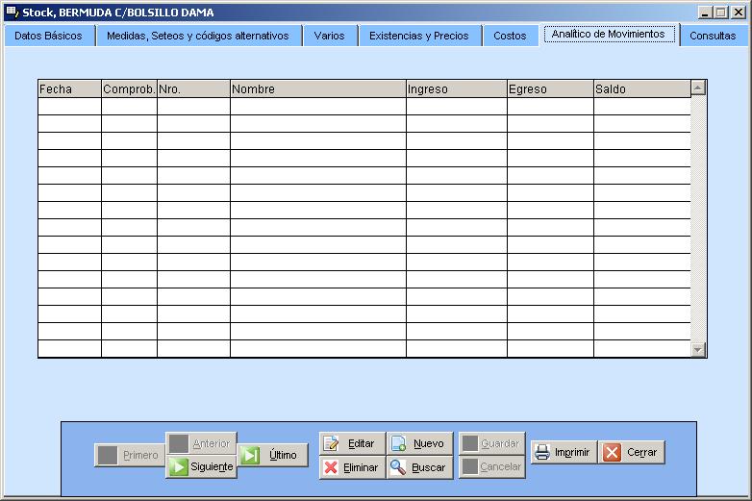Select the Varios tab
The width and height of the screenshot is (752, 501).
[x=329, y=36]
